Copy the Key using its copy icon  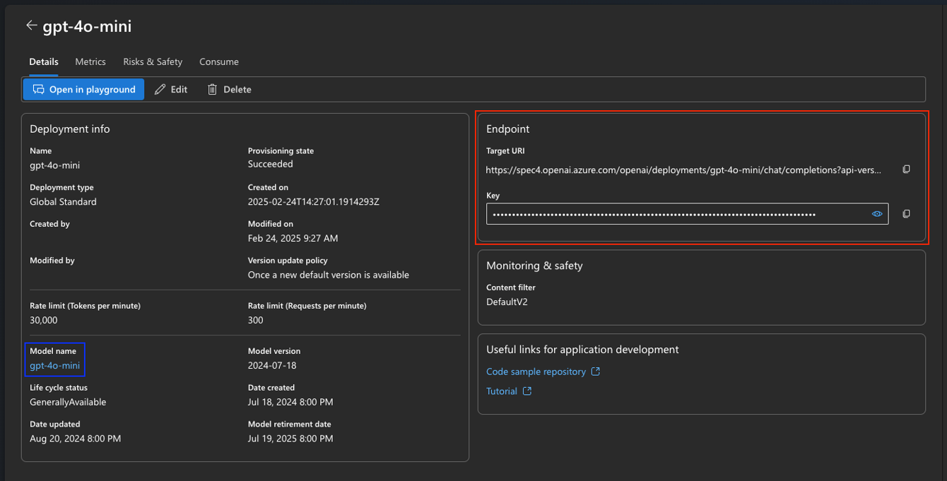[x=906, y=213]
